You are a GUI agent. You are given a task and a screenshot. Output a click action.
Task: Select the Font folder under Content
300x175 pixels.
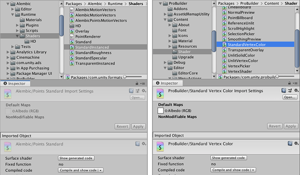pos(179,30)
